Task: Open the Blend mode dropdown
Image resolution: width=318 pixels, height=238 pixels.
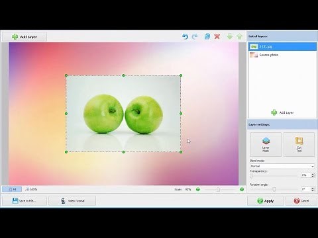Action: [282, 166]
